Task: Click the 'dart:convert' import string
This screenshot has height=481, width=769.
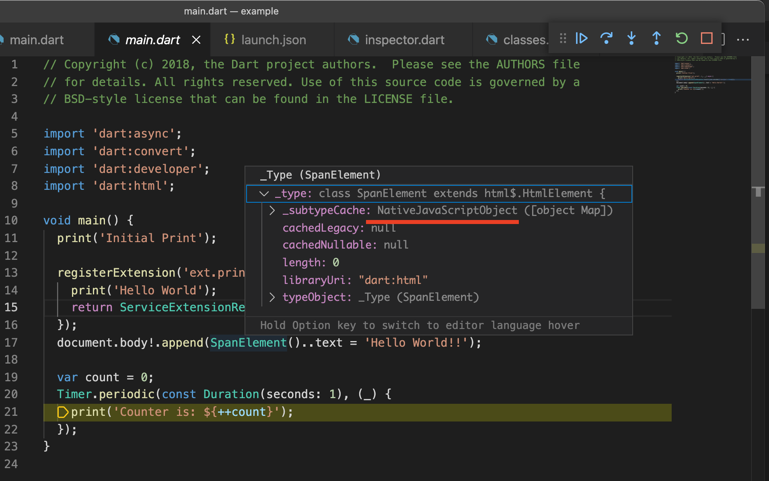Action: click(140, 151)
